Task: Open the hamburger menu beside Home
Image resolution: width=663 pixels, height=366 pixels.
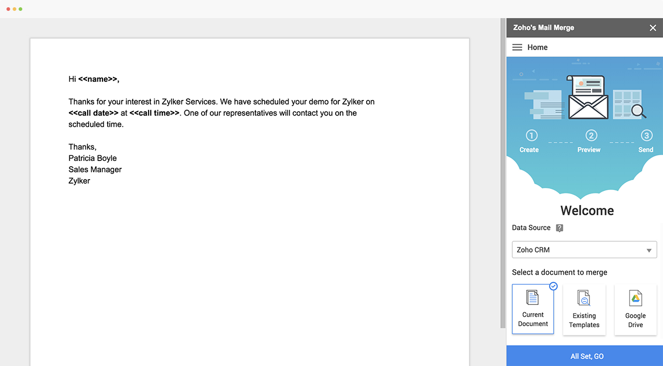Action: click(517, 47)
